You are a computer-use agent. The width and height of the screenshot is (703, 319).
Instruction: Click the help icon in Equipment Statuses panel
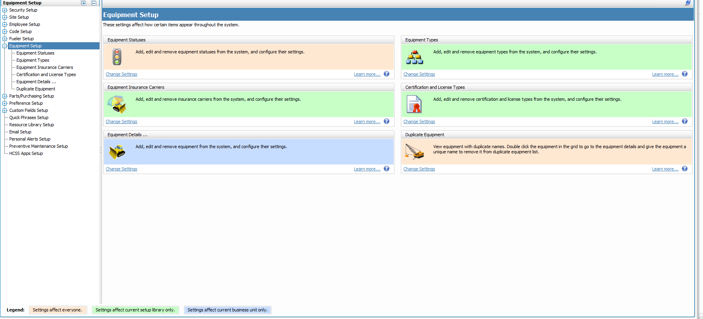point(387,74)
